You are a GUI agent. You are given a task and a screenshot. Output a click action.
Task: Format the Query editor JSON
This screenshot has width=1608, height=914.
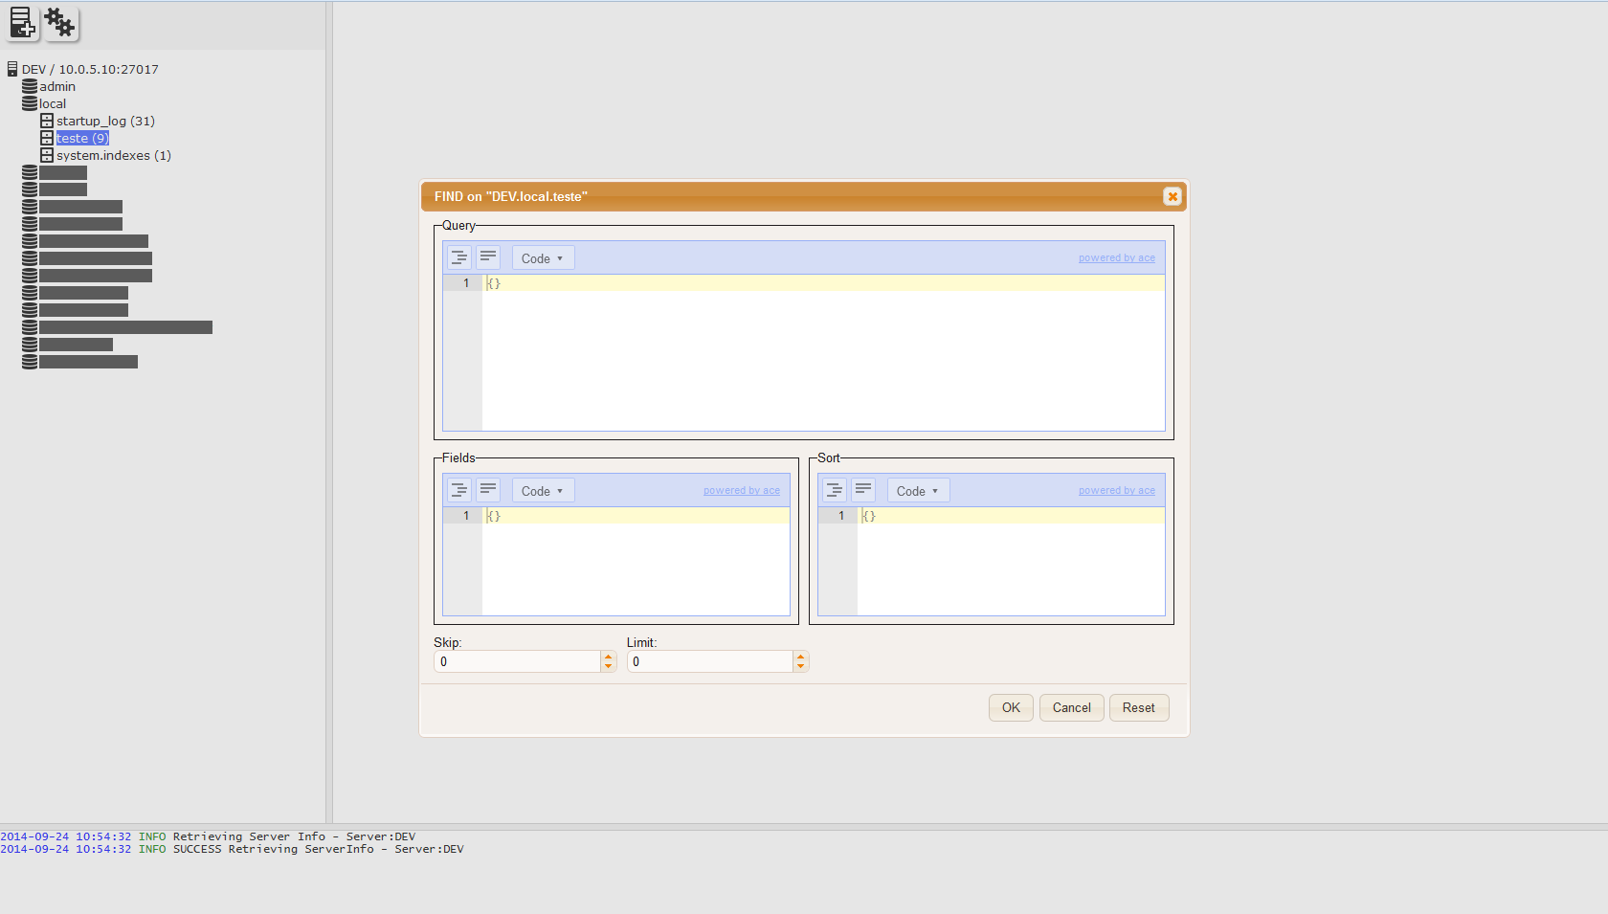458,256
